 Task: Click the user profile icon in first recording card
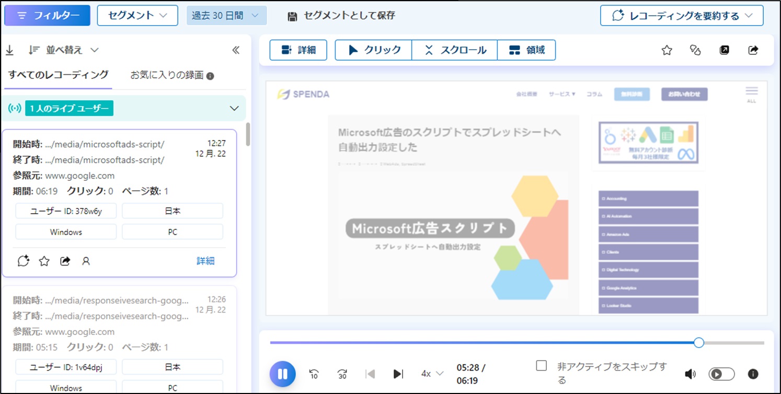point(86,261)
